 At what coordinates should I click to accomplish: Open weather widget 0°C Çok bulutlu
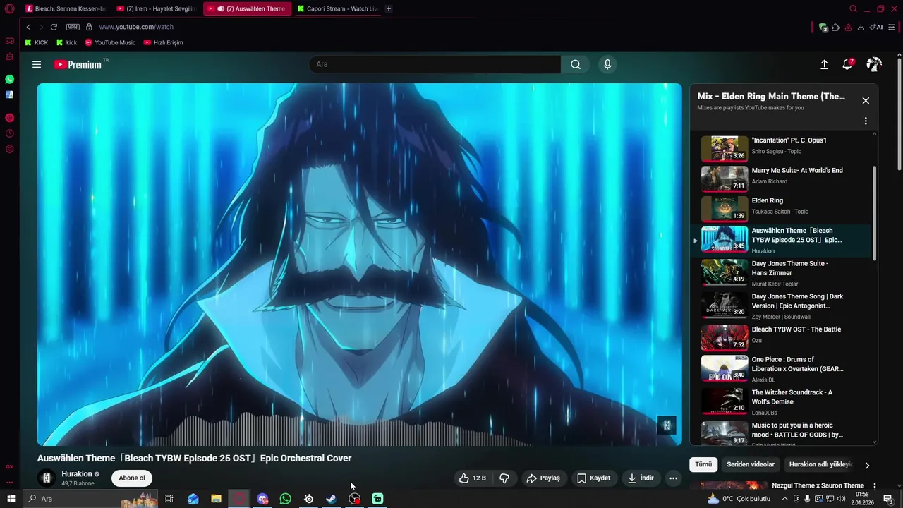739,499
